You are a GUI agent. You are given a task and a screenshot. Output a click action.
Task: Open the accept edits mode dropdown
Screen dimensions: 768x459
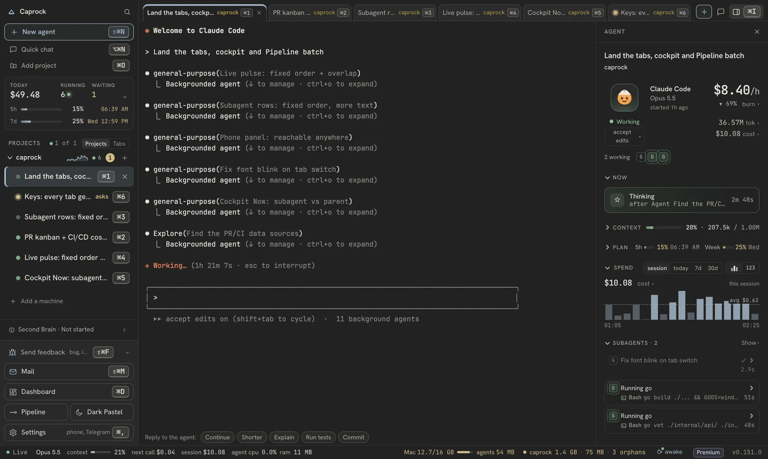[624, 136]
